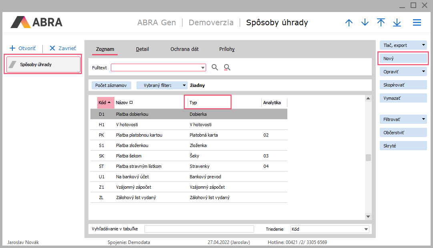Expand the Triedenie sorting combo box
Image resolution: width=433 pixels, height=248 pixels.
pyautogui.click(x=366, y=229)
